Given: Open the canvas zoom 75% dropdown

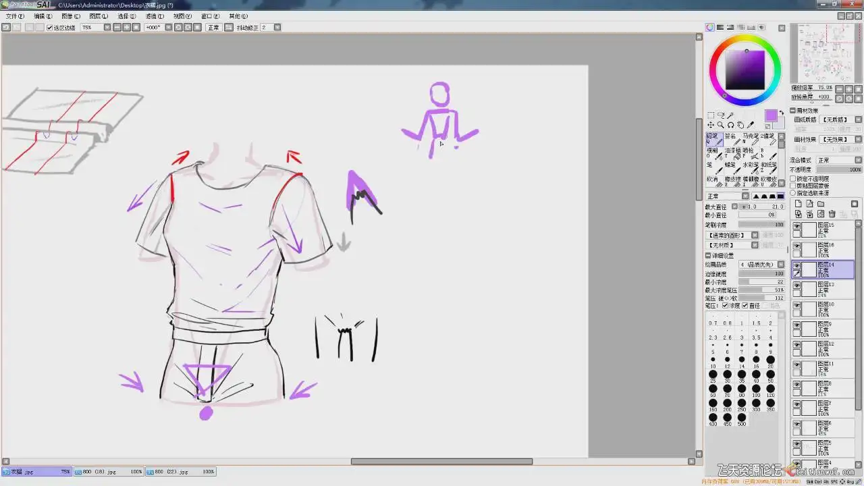Looking at the screenshot, I should tap(107, 28).
